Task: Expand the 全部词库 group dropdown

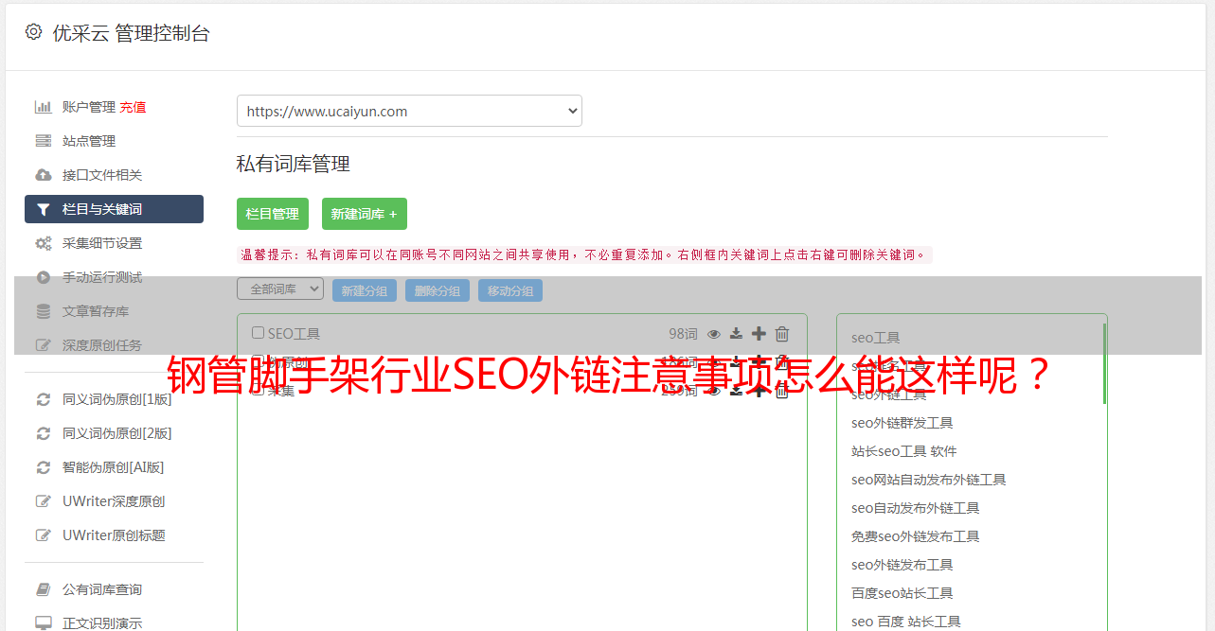Action: pos(280,289)
